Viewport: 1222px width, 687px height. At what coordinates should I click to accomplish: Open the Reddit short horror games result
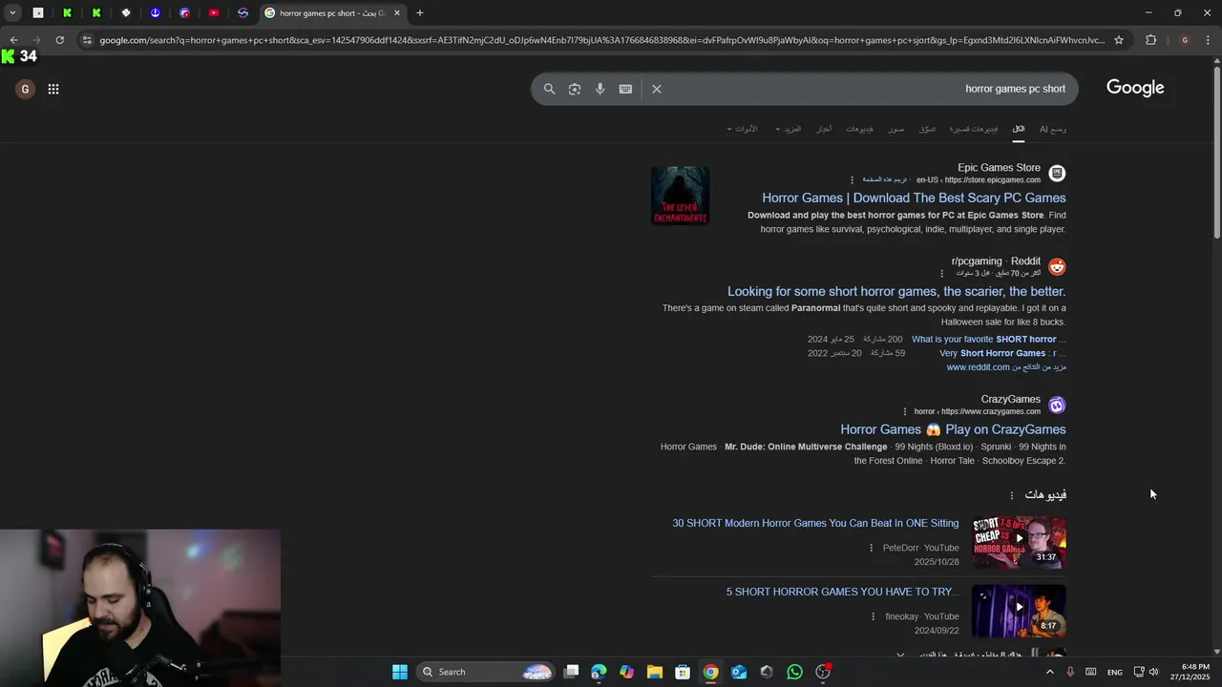896,291
